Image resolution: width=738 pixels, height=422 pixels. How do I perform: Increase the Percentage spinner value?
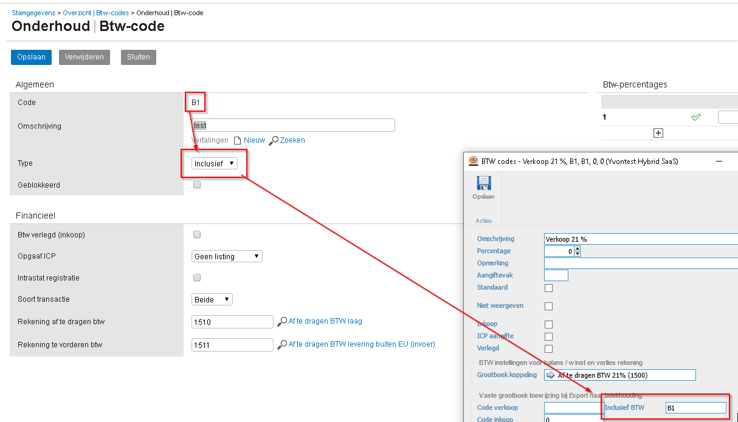coord(577,248)
